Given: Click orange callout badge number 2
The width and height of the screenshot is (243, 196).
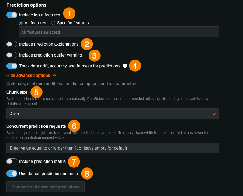Looking at the screenshot, I should coord(87,44).
